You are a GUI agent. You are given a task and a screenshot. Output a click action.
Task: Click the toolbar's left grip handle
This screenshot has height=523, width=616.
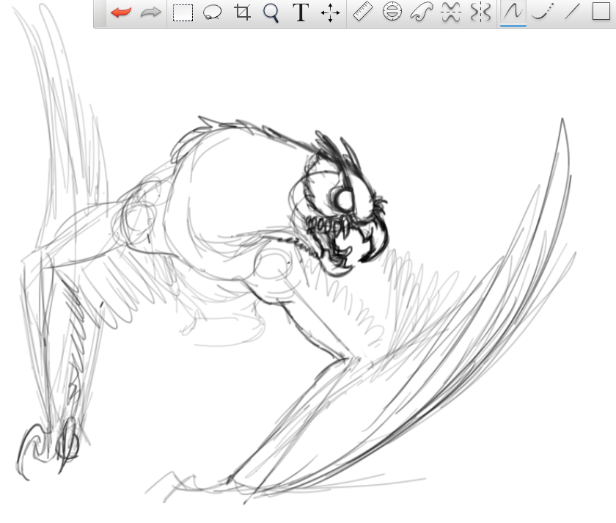coord(100,13)
